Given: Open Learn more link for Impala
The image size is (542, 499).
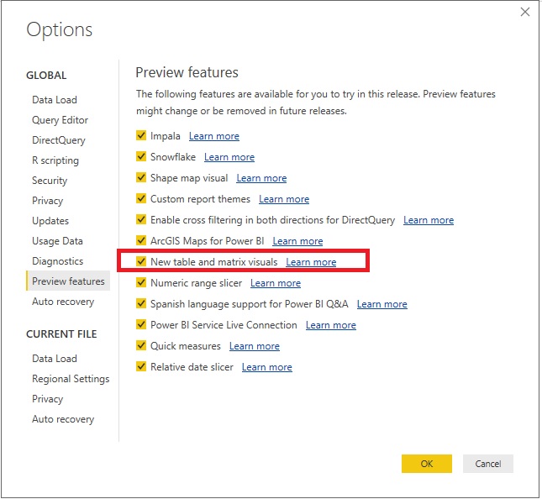Looking at the screenshot, I should click(x=214, y=136).
